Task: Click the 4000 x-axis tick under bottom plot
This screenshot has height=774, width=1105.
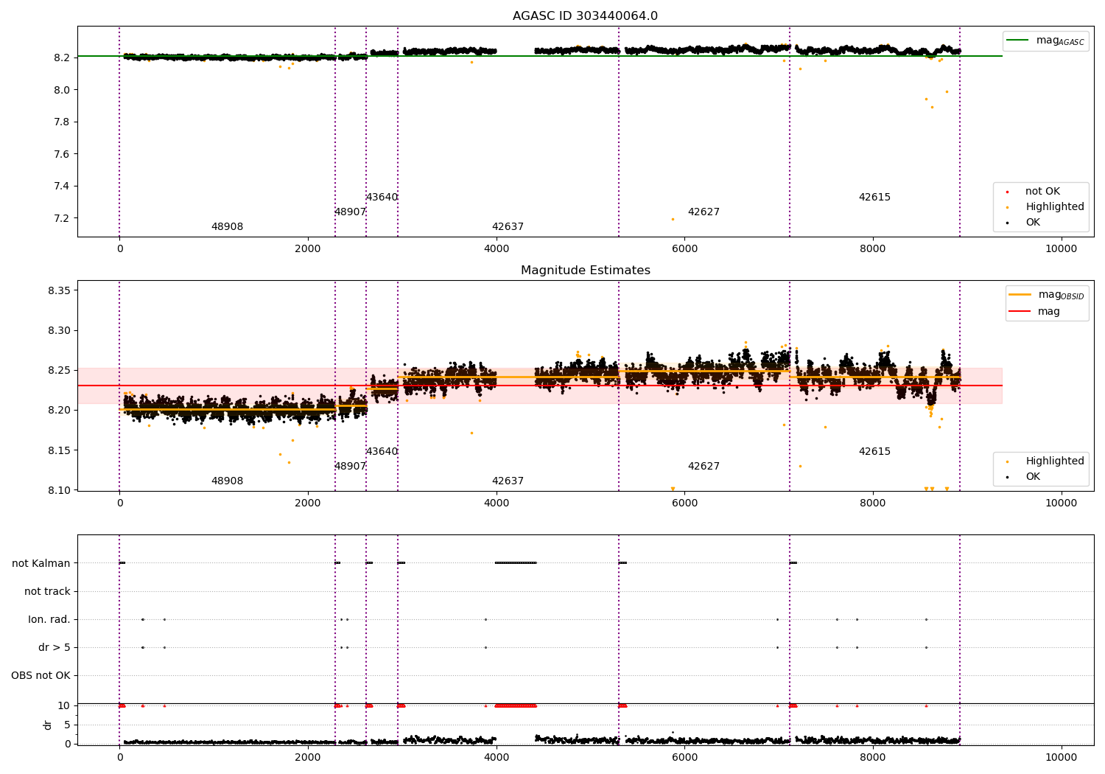Action: pos(497,757)
